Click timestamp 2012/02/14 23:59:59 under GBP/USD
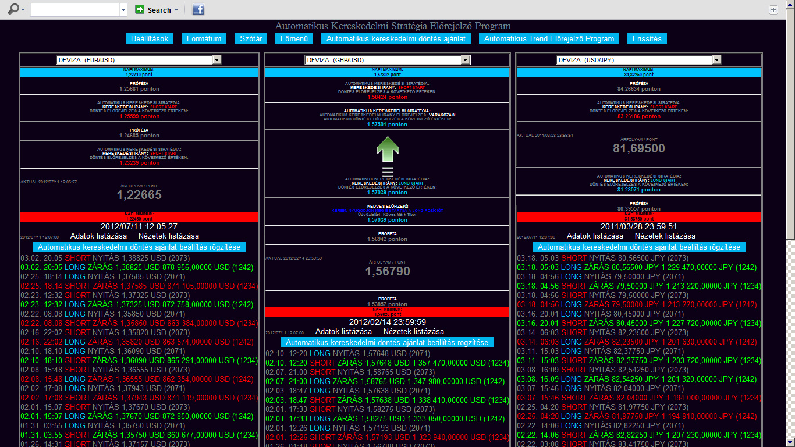This screenshot has height=447, width=795. coord(387,322)
